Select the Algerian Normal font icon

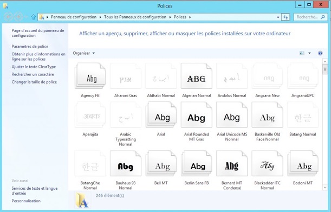(x=197, y=76)
